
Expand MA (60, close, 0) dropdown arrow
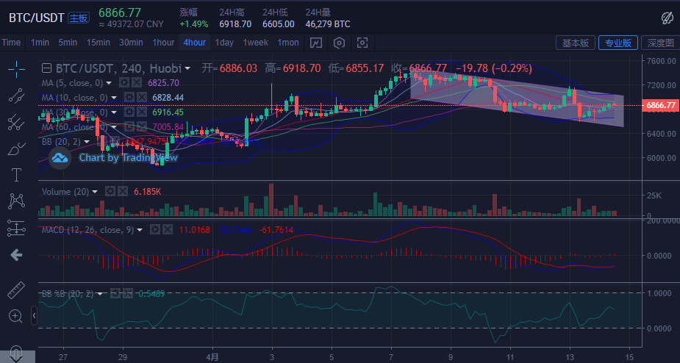click(x=114, y=126)
